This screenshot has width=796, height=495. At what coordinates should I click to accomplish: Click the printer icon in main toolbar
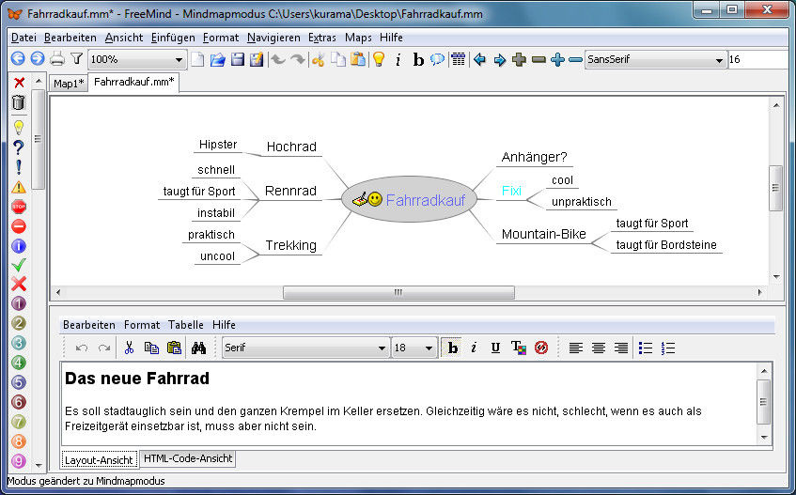point(57,59)
